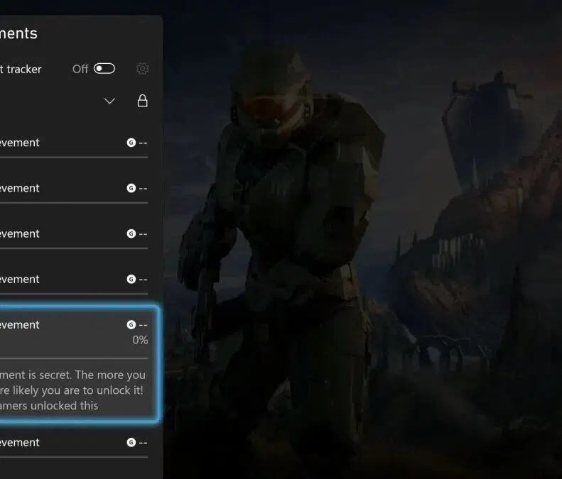Click the text 'ment is secret. The more you'

click(x=72, y=375)
